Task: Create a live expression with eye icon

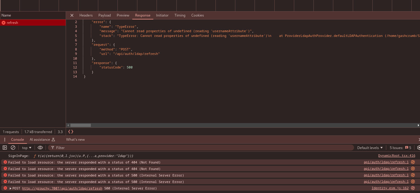Action: (40, 148)
